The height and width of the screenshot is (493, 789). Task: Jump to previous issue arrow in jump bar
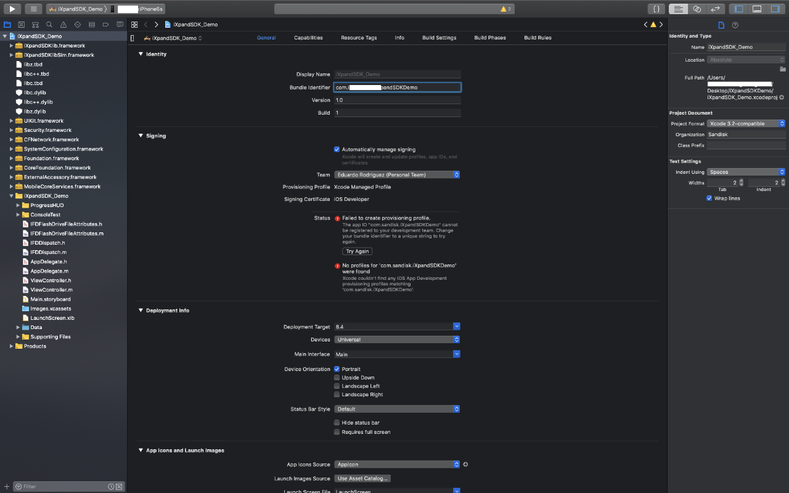pos(646,25)
